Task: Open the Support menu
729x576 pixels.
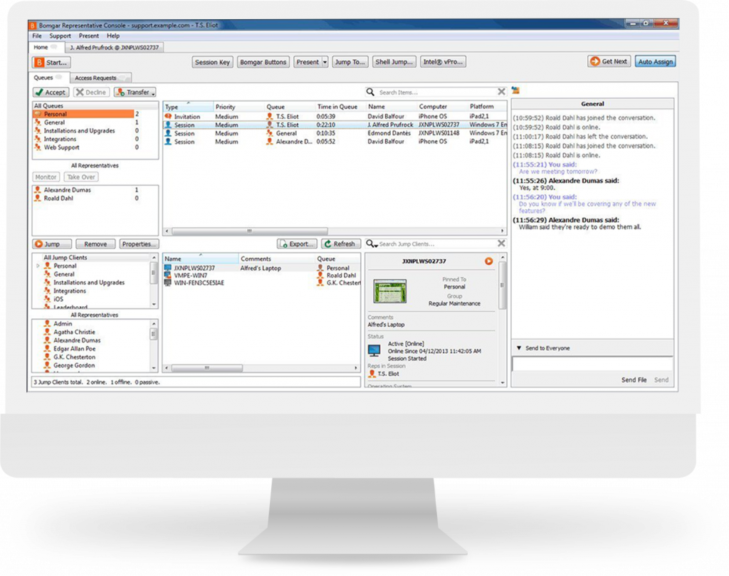Action: tap(60, 36)
